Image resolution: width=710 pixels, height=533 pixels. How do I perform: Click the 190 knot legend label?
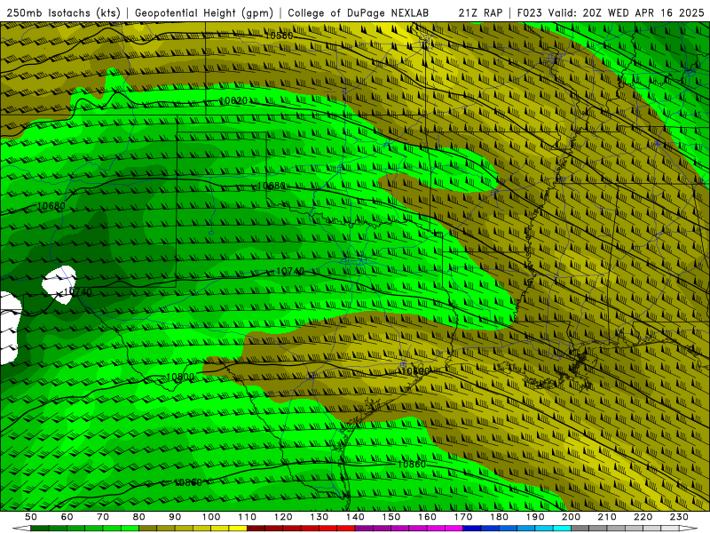pyautogui.click(x=536, y=517)
